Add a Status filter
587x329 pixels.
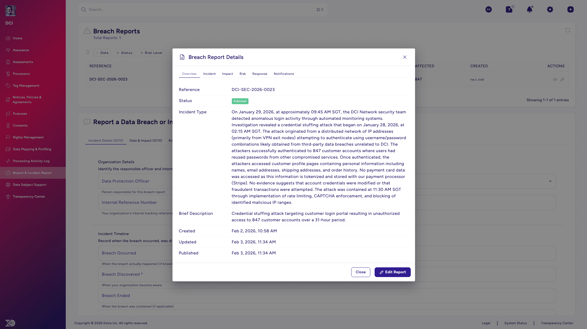[x=124, y=53]
